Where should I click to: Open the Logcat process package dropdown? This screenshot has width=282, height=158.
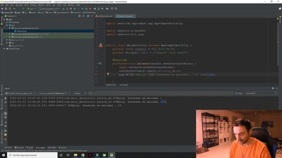coord(54,93)
